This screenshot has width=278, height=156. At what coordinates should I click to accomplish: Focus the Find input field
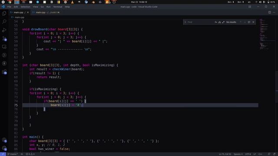[200, 22]
